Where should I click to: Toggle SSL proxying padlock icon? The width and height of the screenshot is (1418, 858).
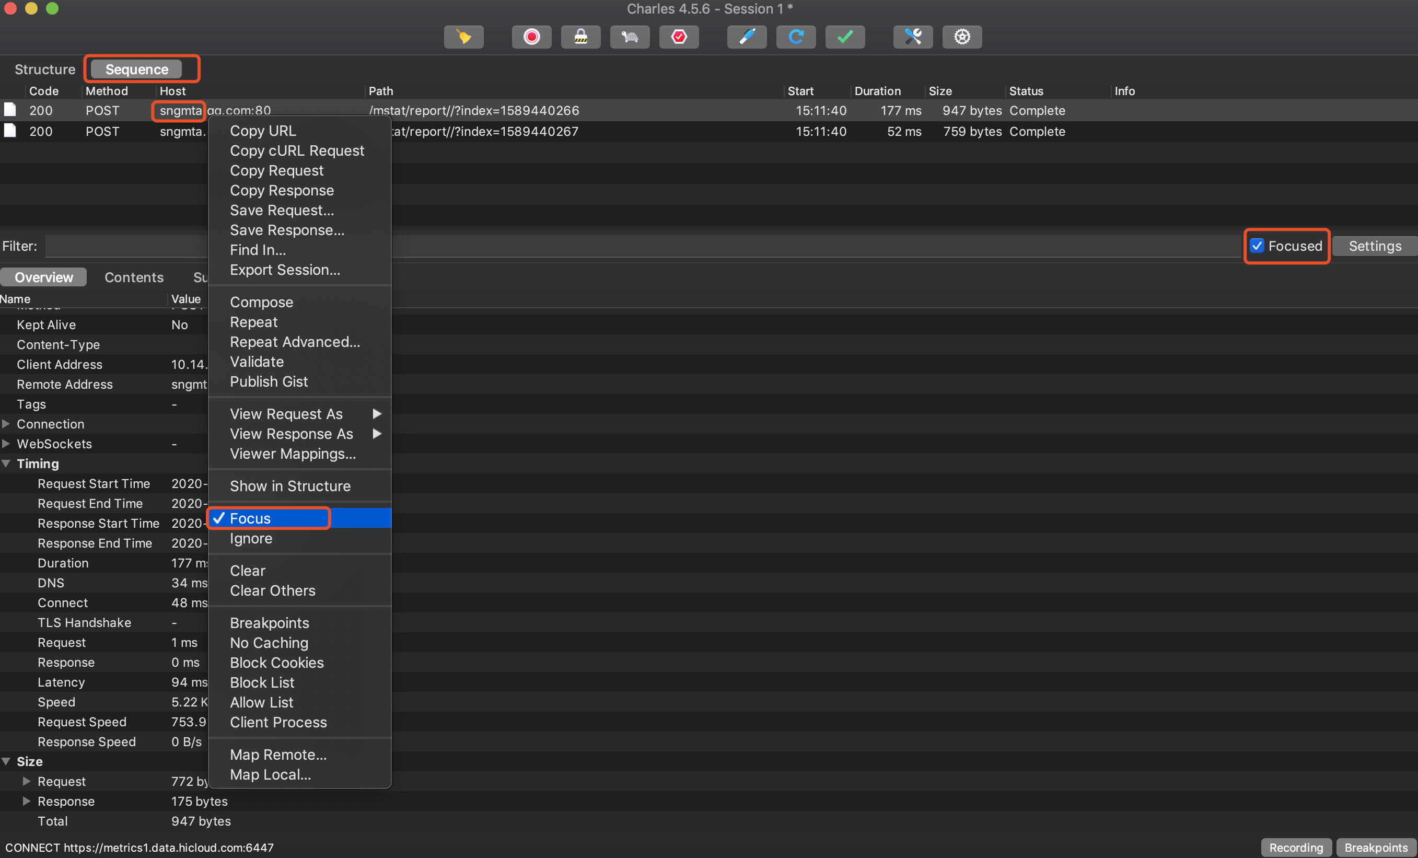point(580,37)
